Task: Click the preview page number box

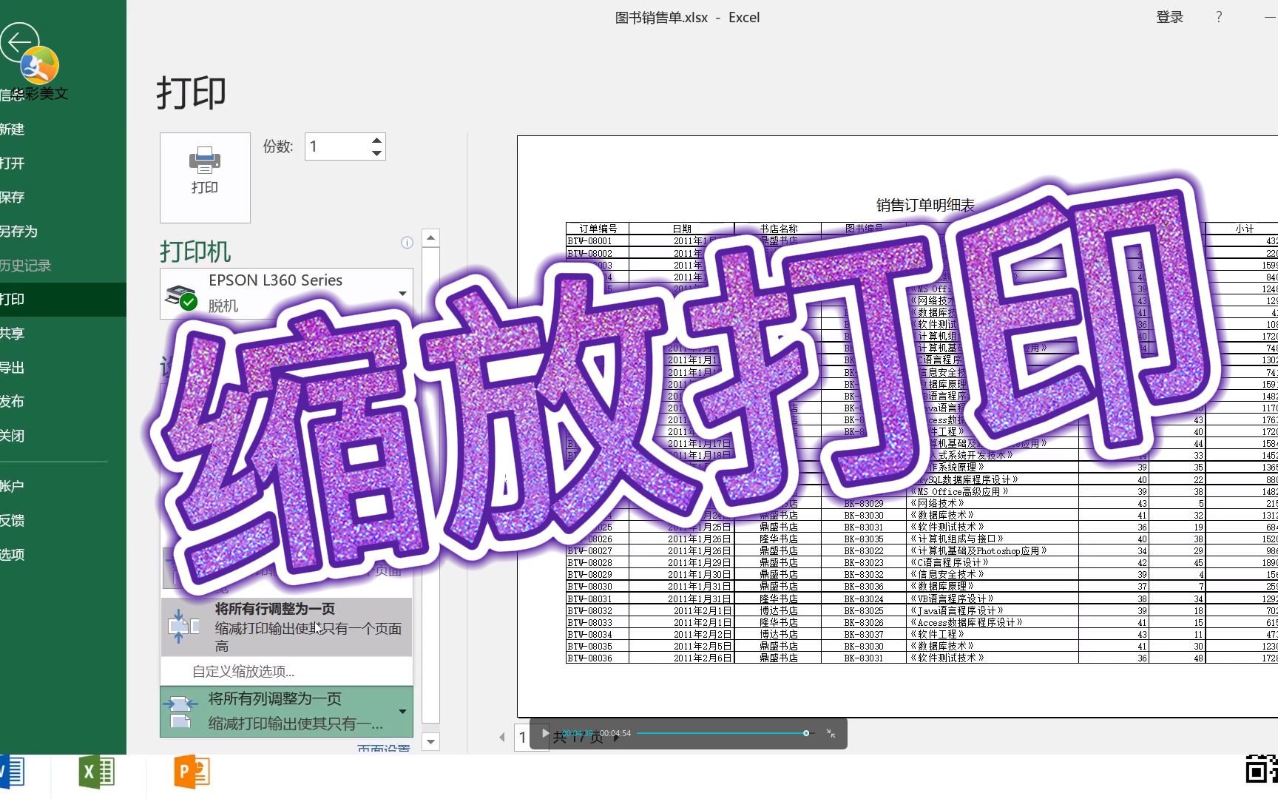Action: (522, 737)
